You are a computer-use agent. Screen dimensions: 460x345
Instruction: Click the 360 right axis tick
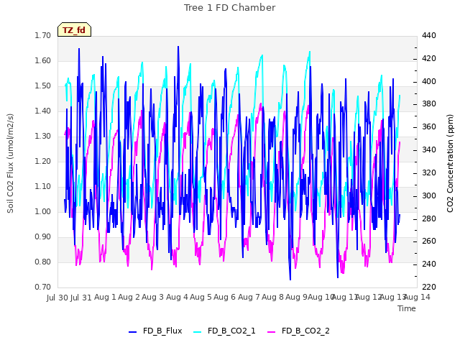[429, 127]
